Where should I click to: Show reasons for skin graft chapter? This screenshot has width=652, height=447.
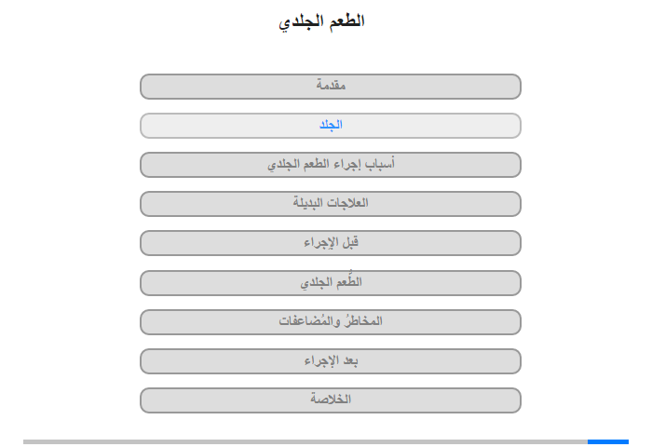point(331,164)
